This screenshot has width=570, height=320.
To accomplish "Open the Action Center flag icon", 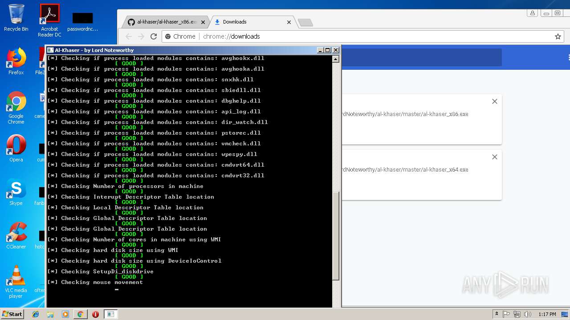I will tap(506, 314).
